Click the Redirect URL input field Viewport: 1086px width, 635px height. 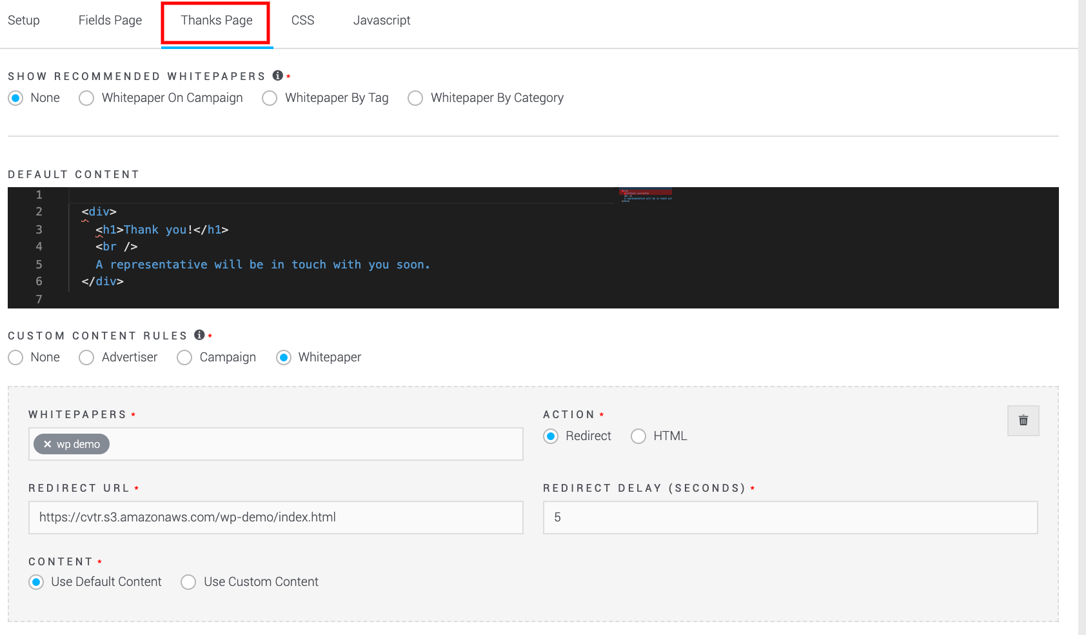coord(275,518)
